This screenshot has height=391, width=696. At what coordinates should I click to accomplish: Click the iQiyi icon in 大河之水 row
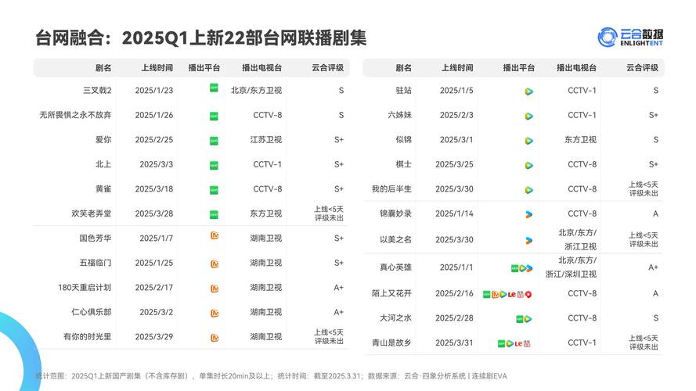pos(519,319)
